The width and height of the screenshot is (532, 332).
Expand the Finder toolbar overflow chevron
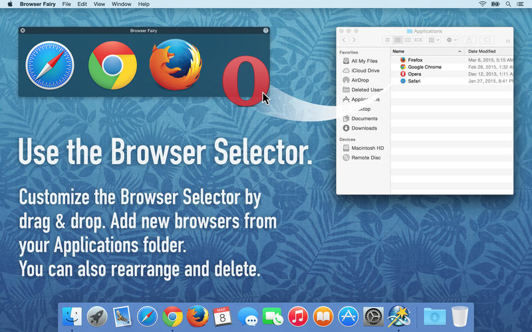click(508, 41)
